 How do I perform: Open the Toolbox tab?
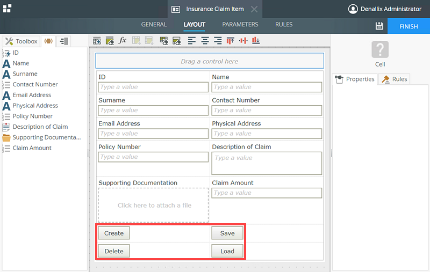click(x=21, y=41)
